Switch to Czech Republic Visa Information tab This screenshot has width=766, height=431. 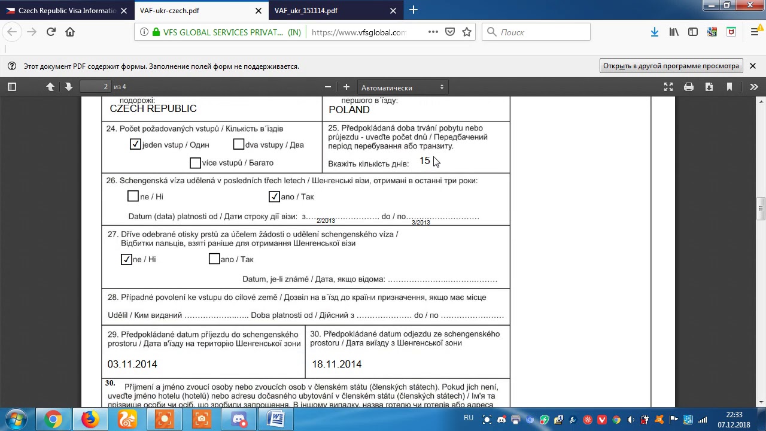[x=66, y=11]
